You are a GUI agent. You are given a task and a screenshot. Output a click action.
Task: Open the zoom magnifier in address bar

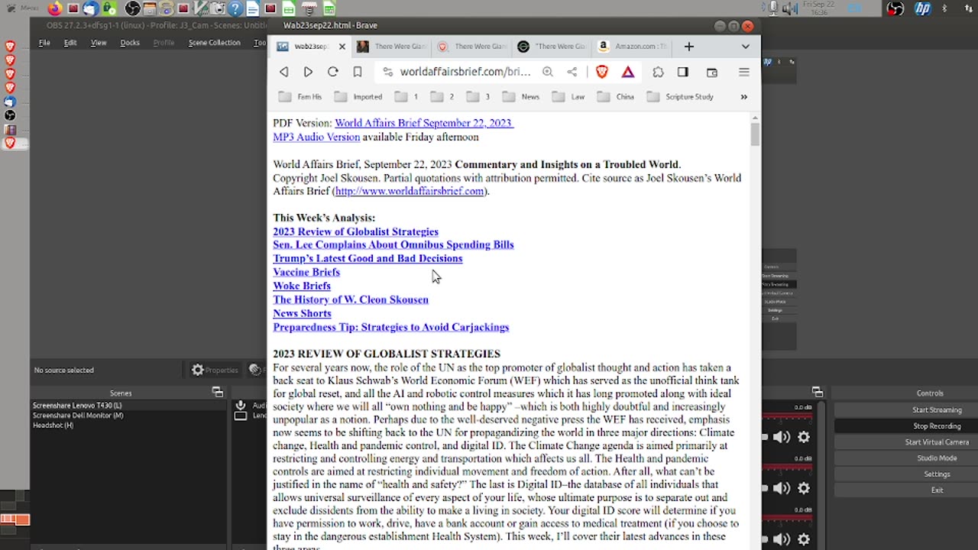(x=548, y=72)
